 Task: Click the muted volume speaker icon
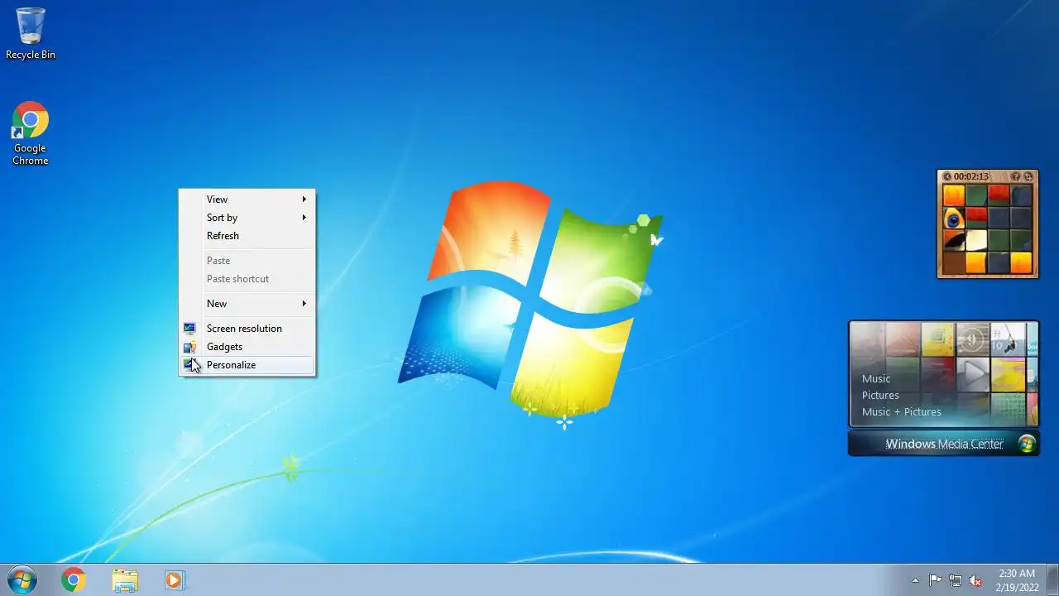pos(976,580)
